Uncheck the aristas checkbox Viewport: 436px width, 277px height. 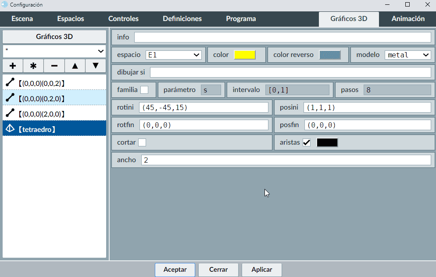[307, 142]
